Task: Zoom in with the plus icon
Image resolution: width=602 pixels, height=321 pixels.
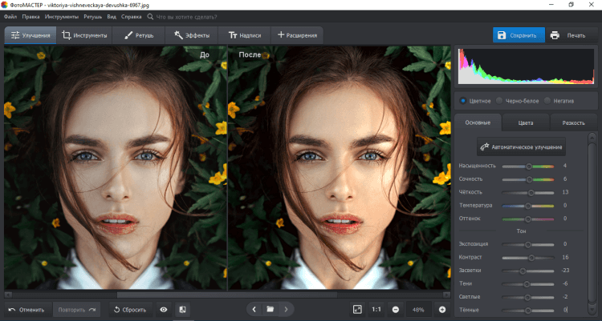Action: pos(442,309)
